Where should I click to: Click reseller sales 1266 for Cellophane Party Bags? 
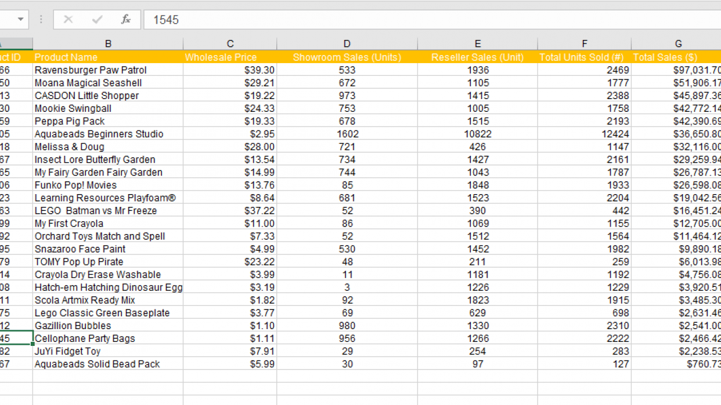point(477,338)
